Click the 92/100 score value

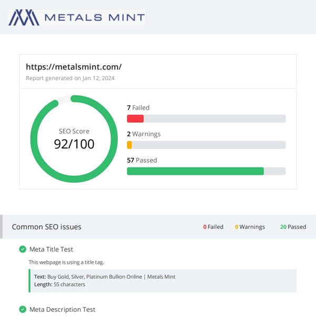pos(74,143)
